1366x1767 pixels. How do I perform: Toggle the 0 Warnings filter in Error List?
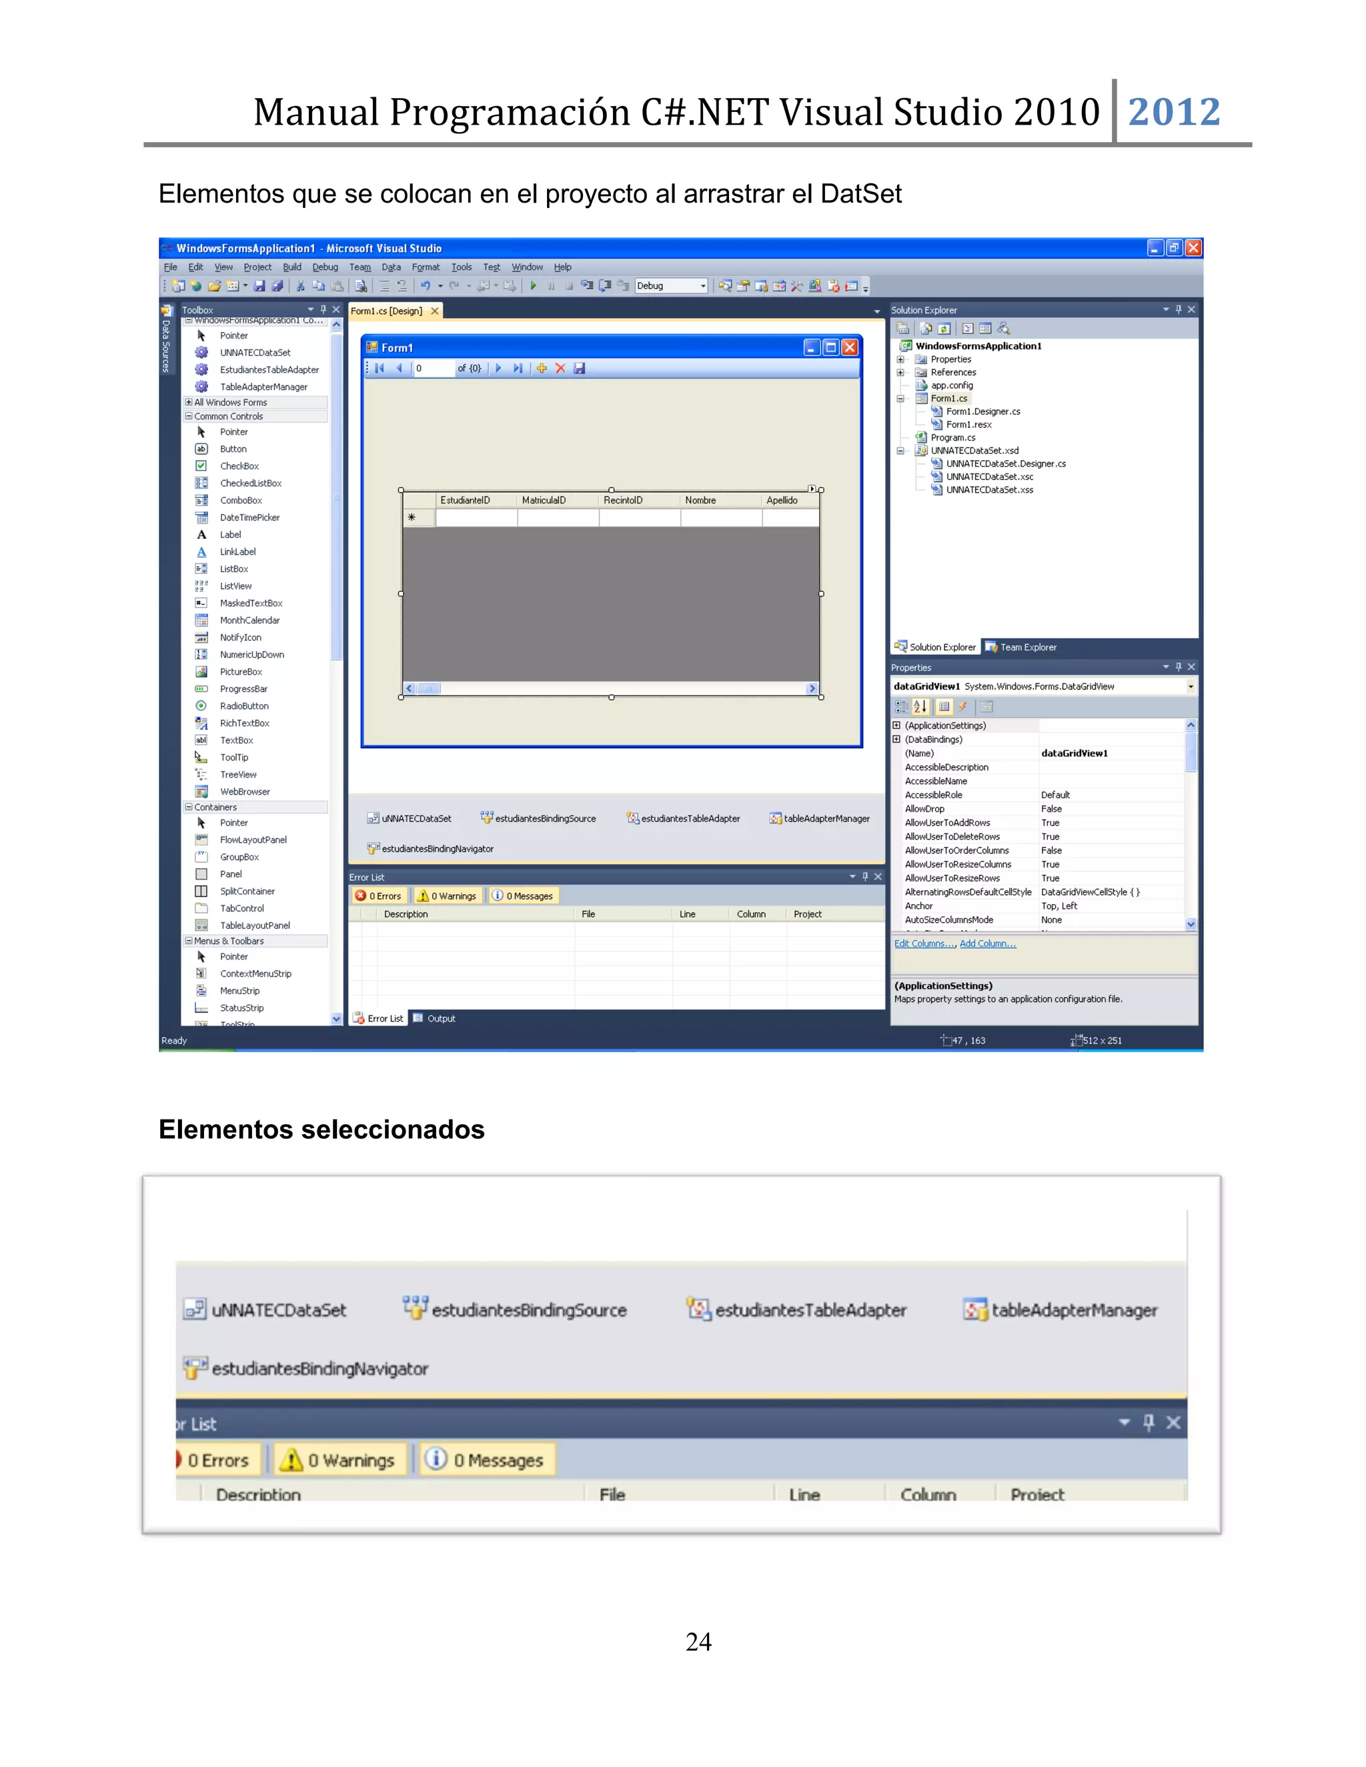447,896
